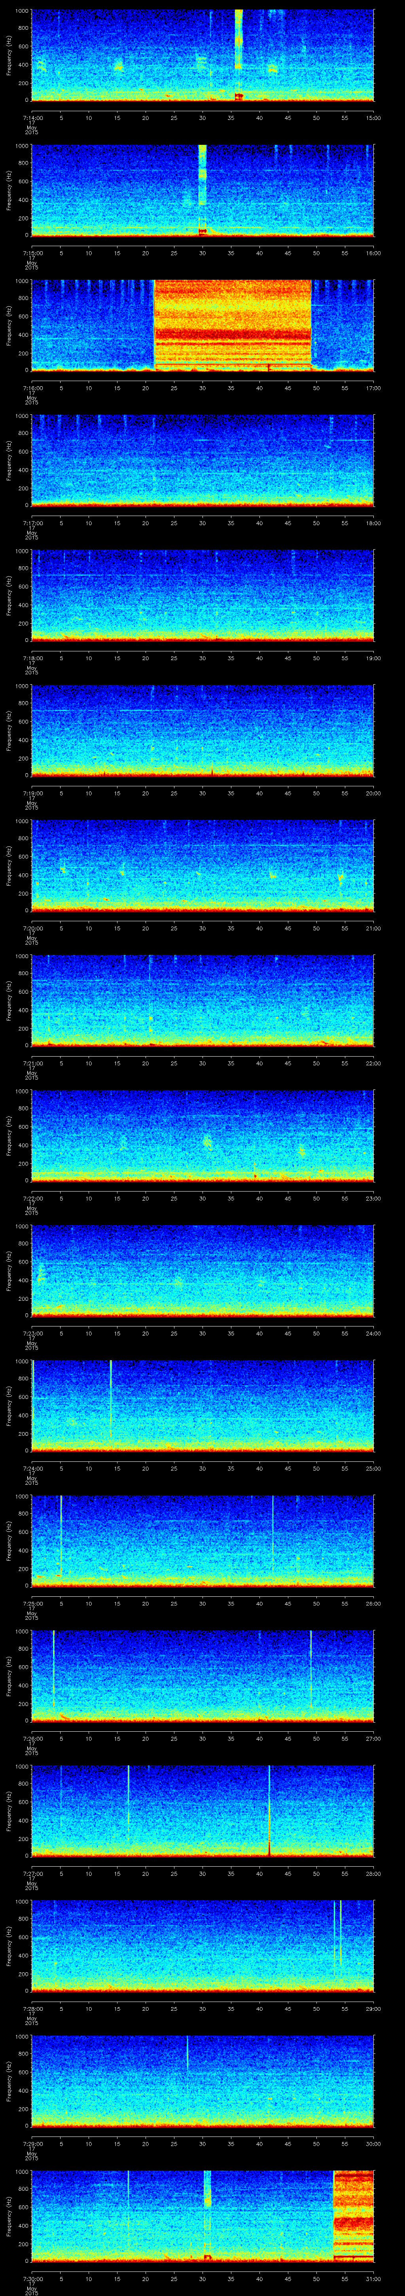Screen dimensions: 405x2296
Task: Select the spectrogram panel starting at 7:20:00
Action: coord(203,865)
